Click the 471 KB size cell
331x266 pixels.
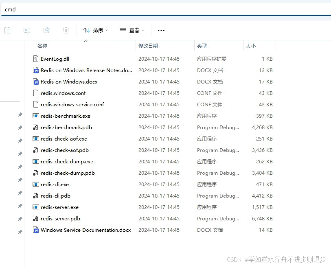(x=264, y=185)
